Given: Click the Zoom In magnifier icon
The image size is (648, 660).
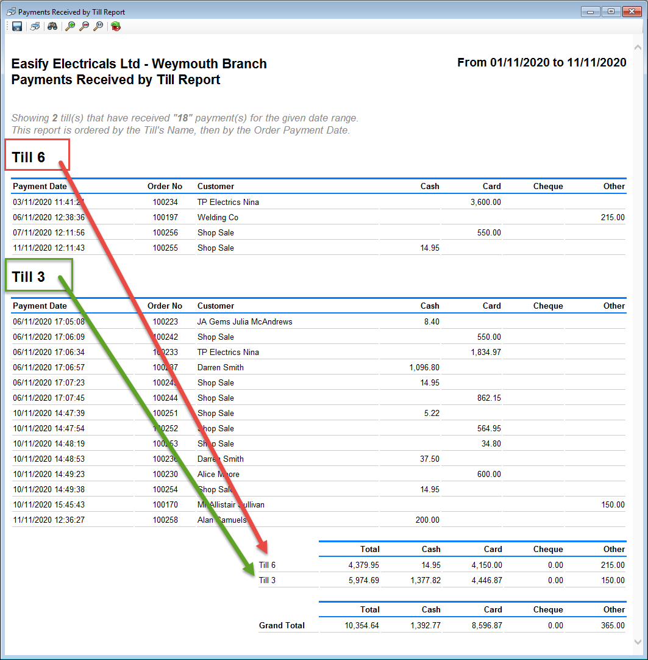Looking at the screenshot, I should click(x=69, y=26).
